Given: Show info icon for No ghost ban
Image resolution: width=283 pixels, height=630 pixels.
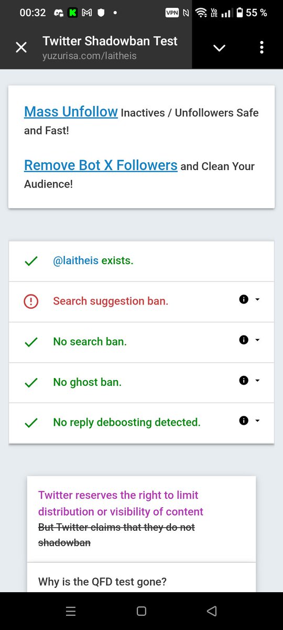Looking at the screenshot, I should pyautogui.click(x=243, y=381).
